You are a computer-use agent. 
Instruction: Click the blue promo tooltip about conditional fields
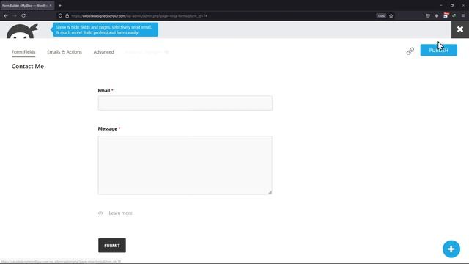[x=106, y=29]
